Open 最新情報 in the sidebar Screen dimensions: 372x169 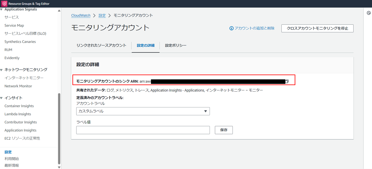point(12,165)
